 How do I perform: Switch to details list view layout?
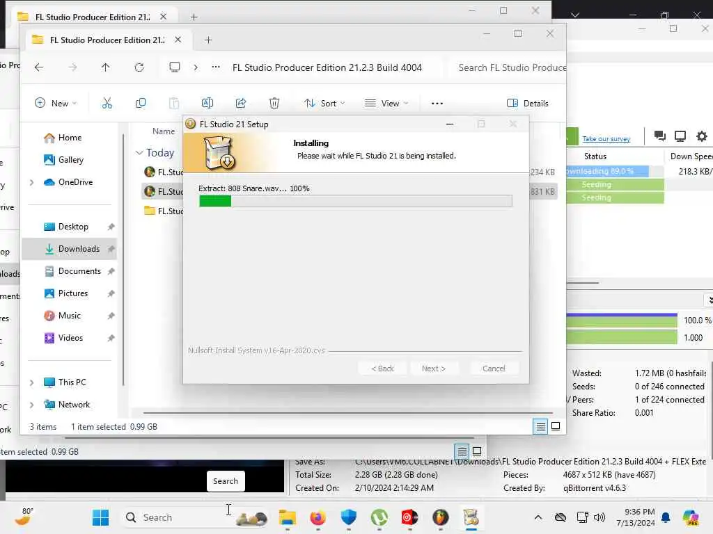[x=540, y=426]
